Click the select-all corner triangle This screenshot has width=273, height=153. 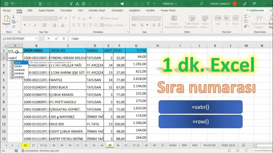pyautogui.click(x=5, y=46)
